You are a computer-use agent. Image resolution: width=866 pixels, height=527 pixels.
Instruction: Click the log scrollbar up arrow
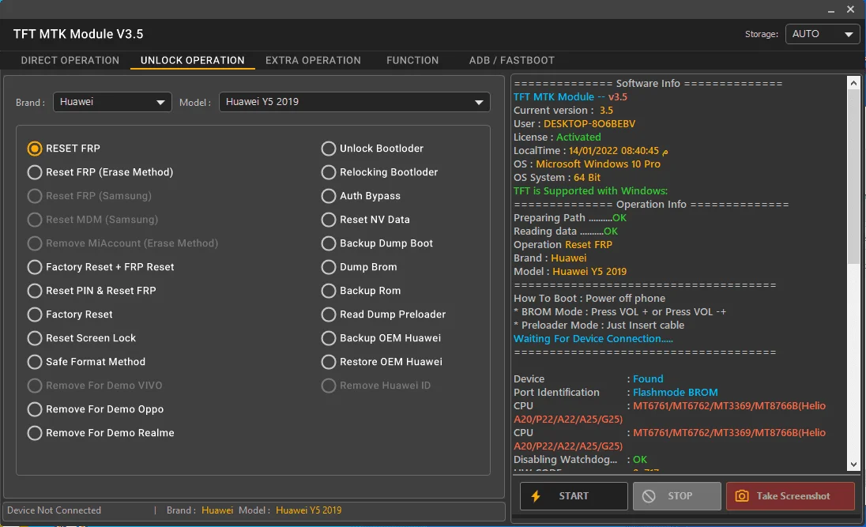point(853,83)
